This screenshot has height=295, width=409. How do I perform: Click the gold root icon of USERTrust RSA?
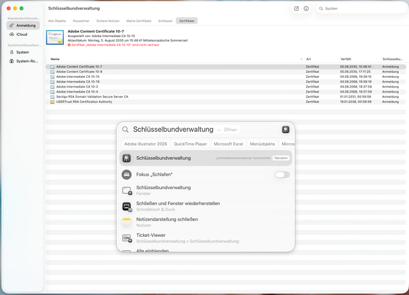pos(52,102)
